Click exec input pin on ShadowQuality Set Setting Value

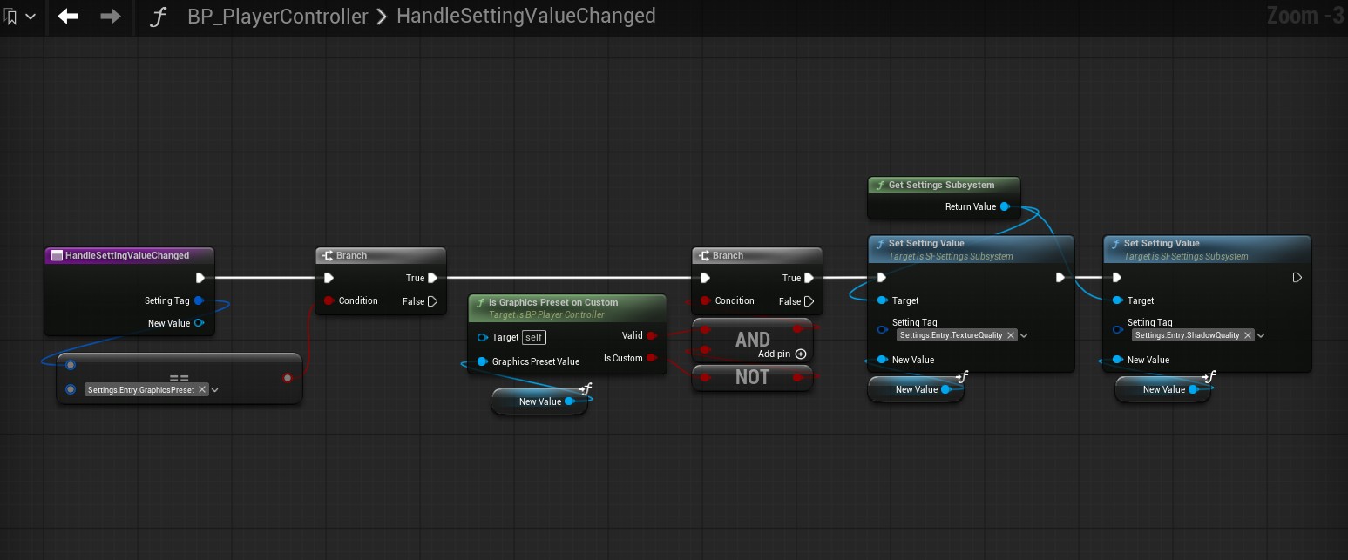pyautogui.click(x=1117, y=278)
